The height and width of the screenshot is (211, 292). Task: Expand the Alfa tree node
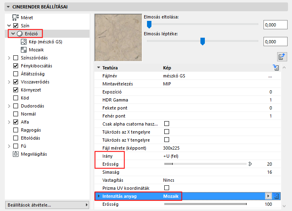(x=9, y=122)
